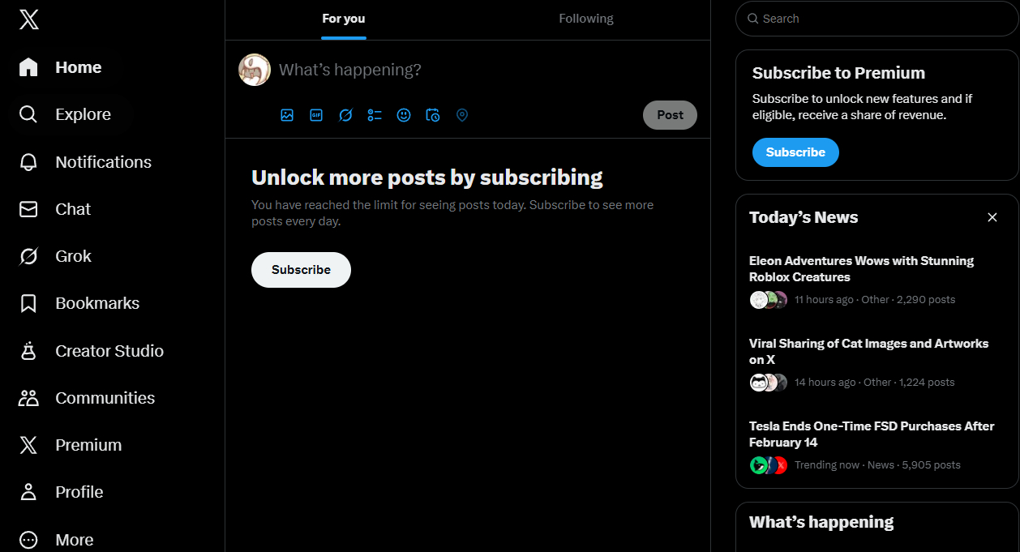1020x552 pixels.
Task: Open the GIF picker icon
Action: [x=316, y=115]
